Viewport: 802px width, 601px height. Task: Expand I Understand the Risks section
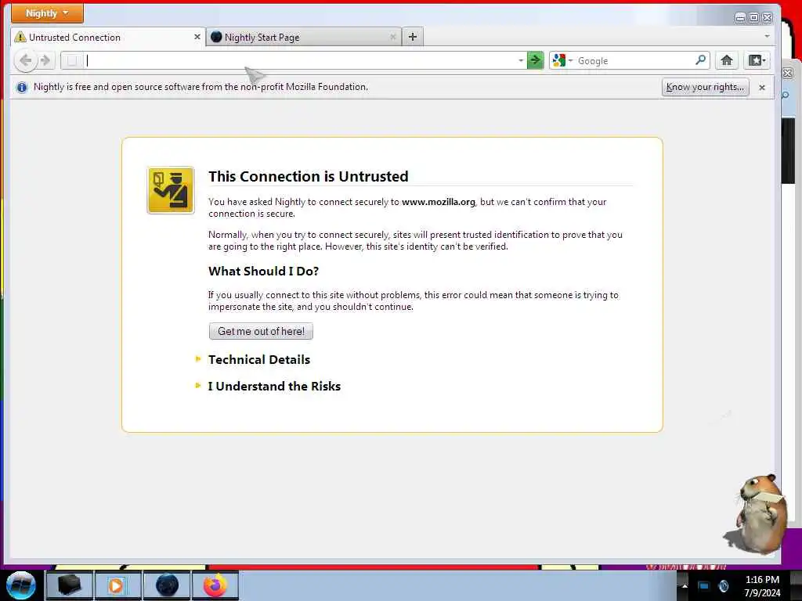coord(273,387)
